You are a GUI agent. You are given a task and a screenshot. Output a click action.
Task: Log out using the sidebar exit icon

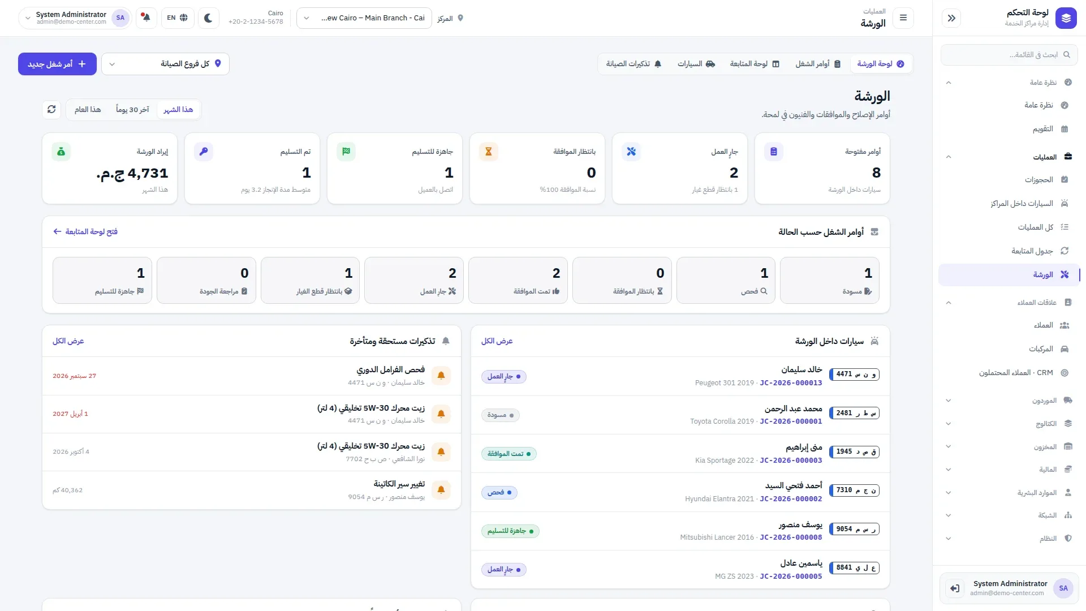(x=955, y=588)
